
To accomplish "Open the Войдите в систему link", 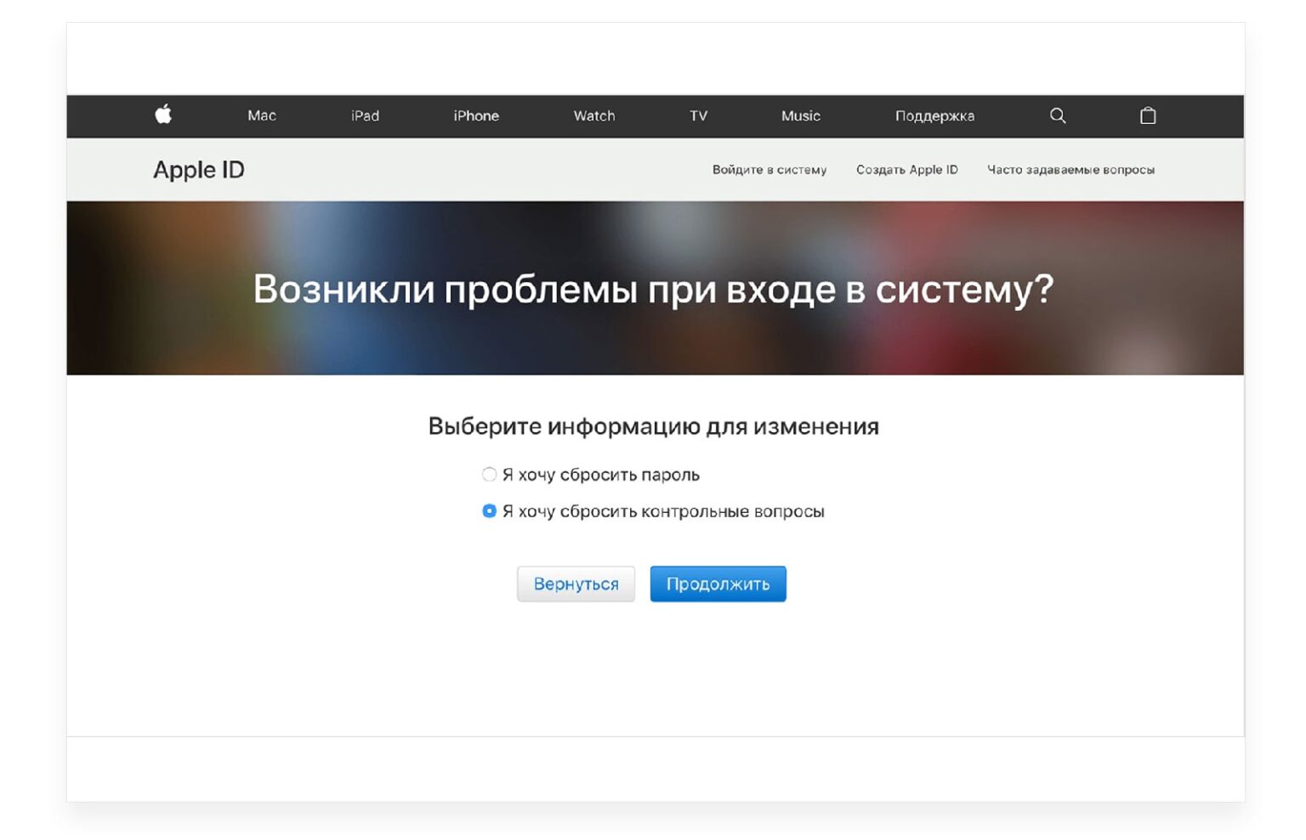I will tap(769, 170).
